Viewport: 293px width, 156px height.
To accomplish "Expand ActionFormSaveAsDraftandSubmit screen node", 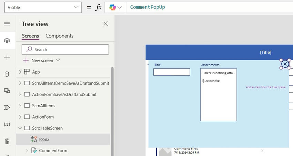I will pyautogui.click(x=20, y=94).
